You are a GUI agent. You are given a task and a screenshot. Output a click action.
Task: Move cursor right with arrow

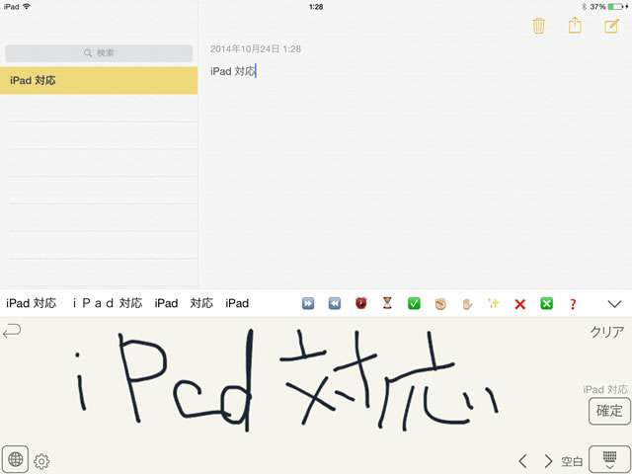pos(548,461)
